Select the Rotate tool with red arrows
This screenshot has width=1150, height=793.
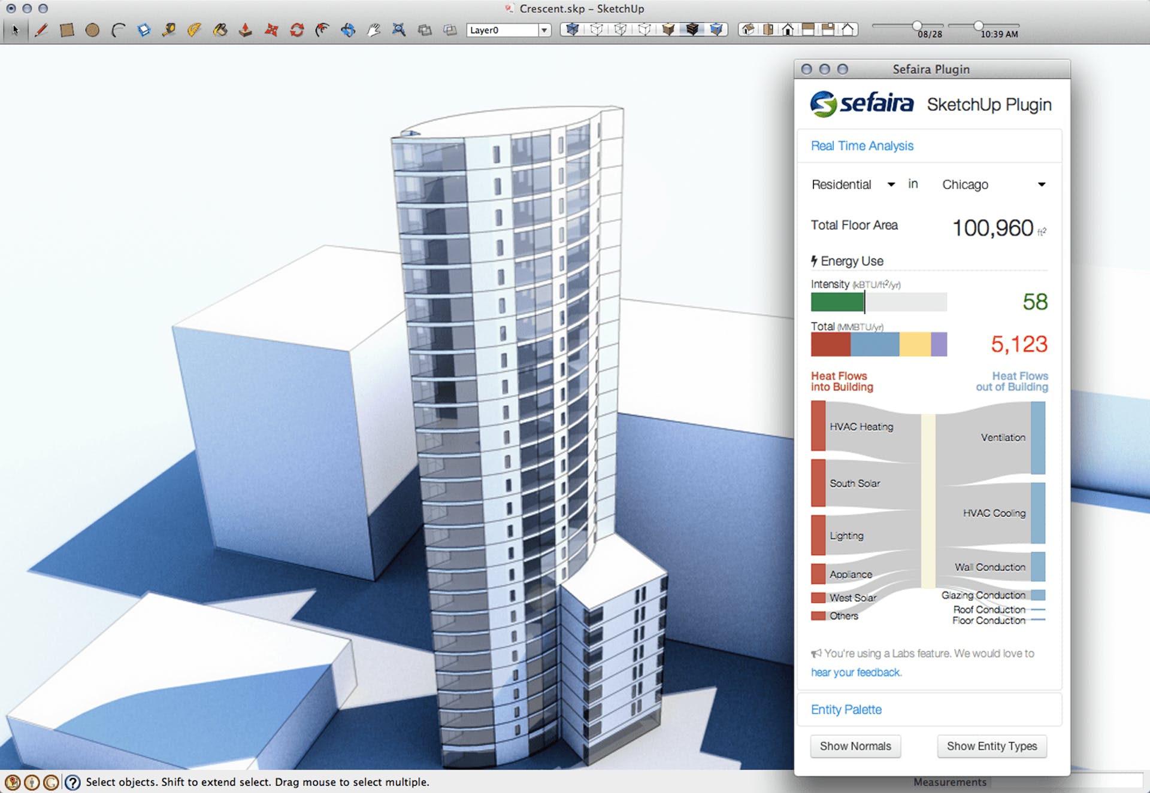[x=296, y=30]
